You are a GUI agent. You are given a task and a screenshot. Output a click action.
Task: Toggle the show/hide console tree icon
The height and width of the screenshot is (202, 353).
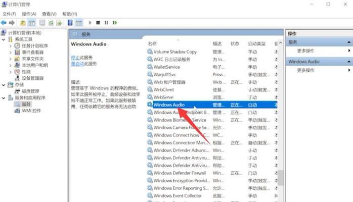click(x=32, y=23)
